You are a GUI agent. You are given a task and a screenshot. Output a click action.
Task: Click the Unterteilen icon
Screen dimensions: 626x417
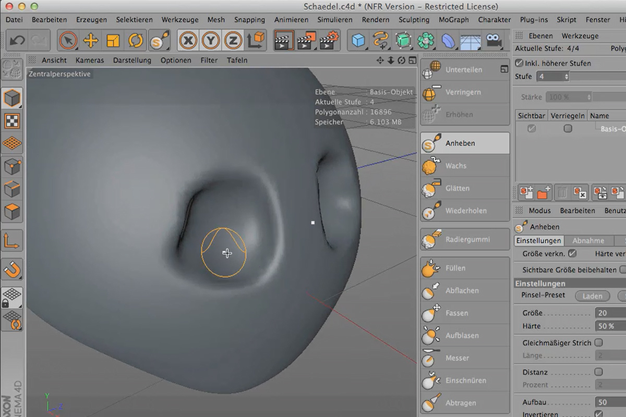click(463, 69)
